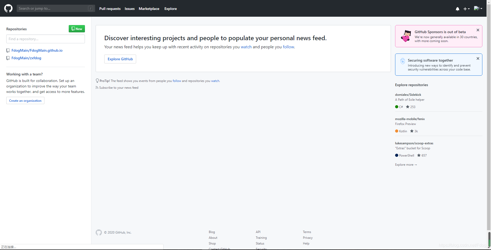
Task: Follow the watch link in news feed intro
Action: [x=246, y=47]
